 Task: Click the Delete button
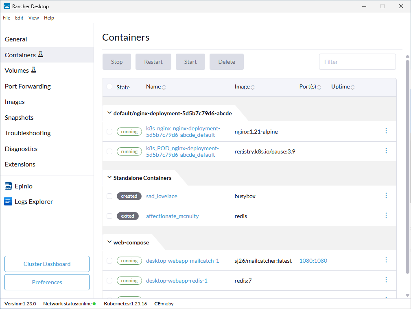click(227, 62)
